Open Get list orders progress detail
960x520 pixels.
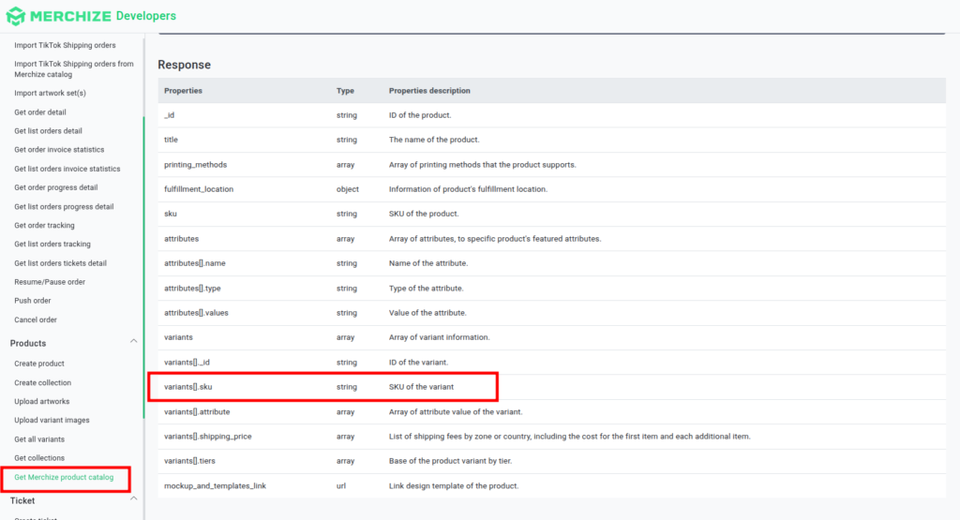(x=64, y=207)
